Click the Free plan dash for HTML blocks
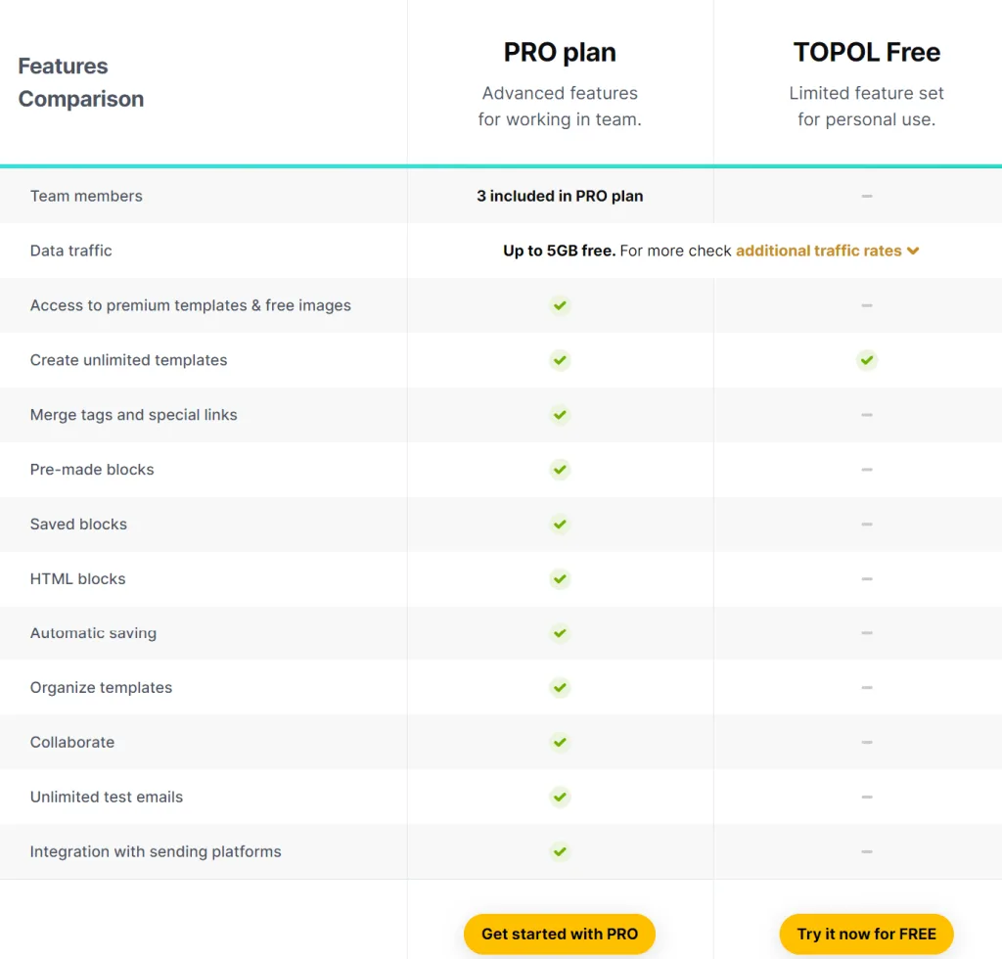Viewport: 1002px width, 959px height. (867, 579)
